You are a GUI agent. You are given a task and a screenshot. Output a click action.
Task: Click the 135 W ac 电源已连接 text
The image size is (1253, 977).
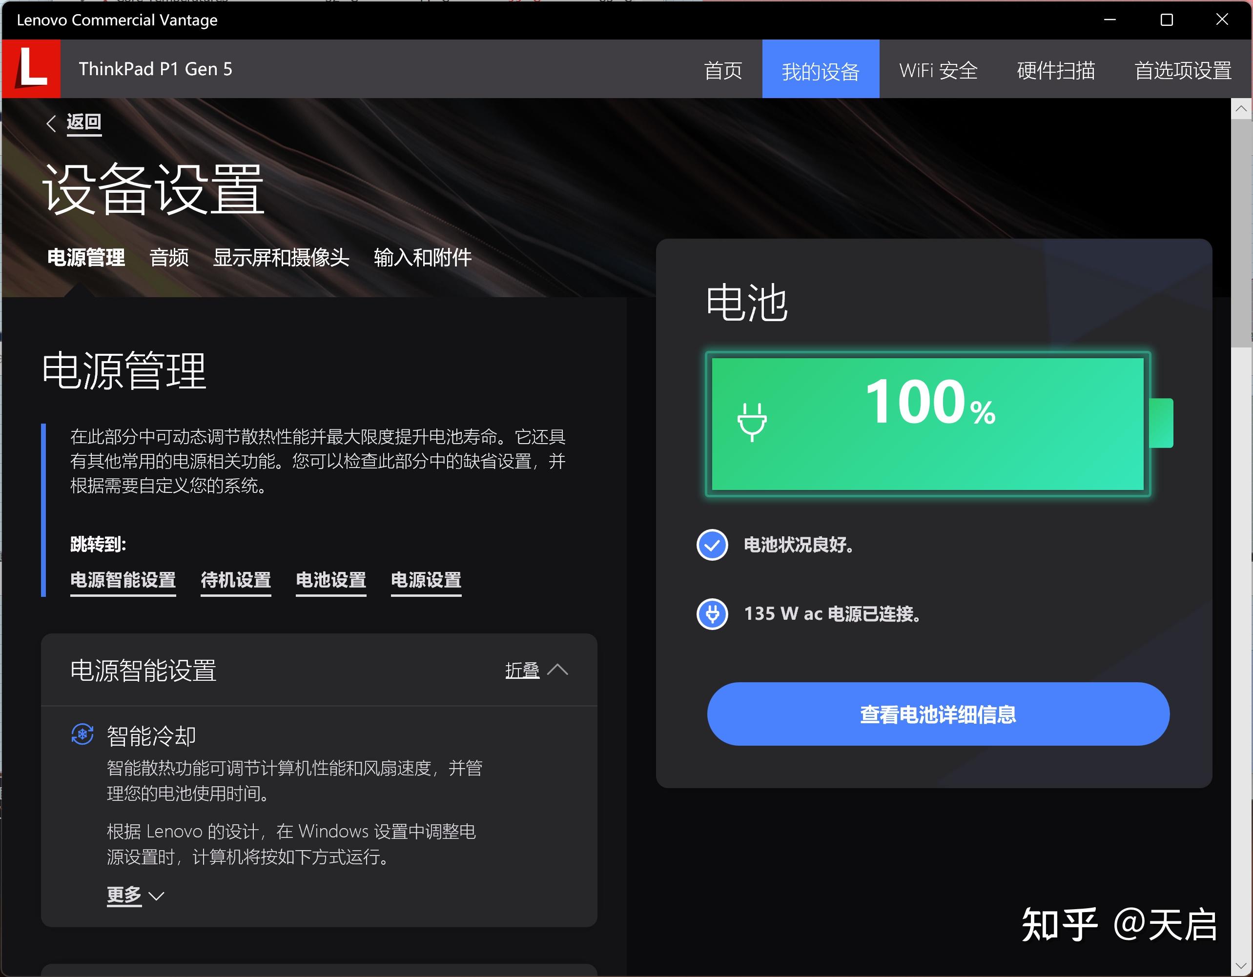832,614
